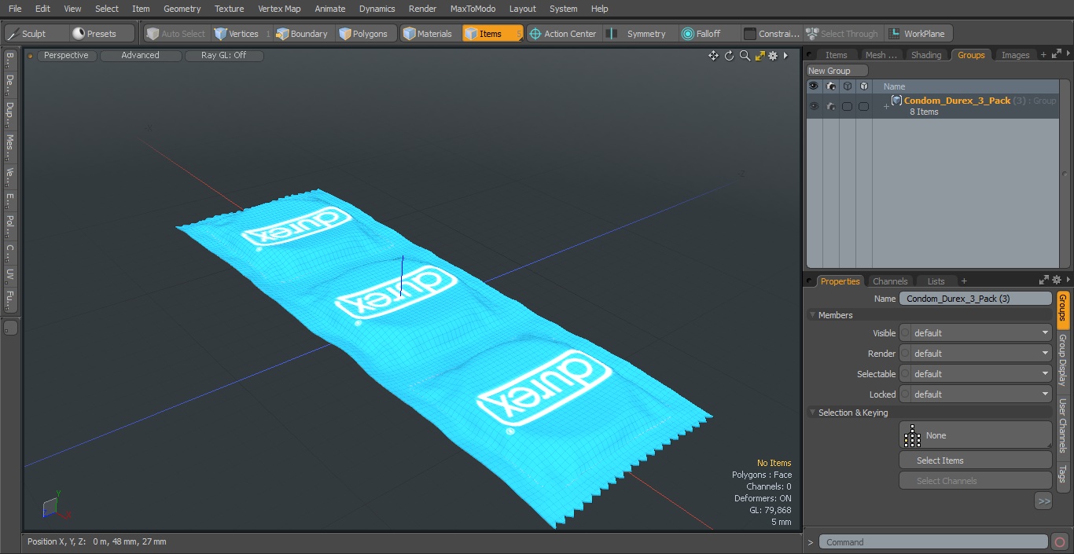Toggle the Locked channel circle

tap(905, 394)
